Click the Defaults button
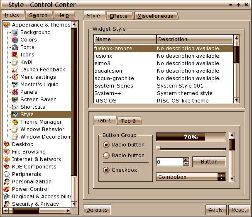Image resolution: width=252 pixels, height=217 pixels. click(x=97, y=210)
